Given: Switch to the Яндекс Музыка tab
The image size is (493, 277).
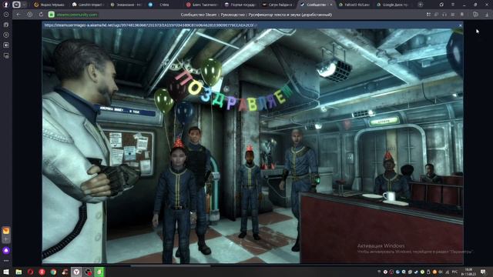Looking at the screenshot, I should click(x=49, y=5).
